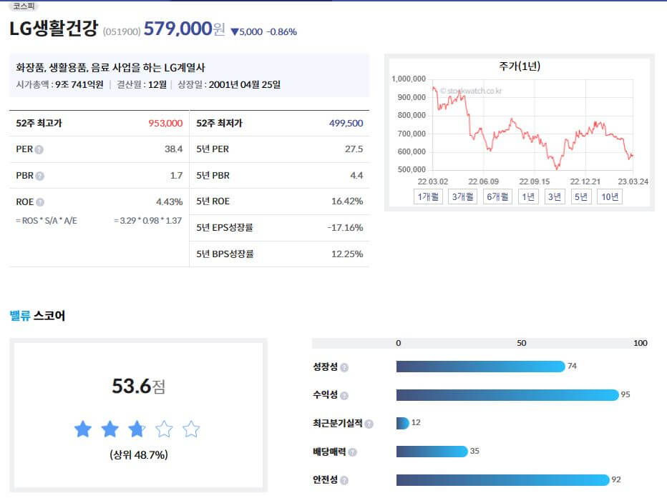Open the PBR help question-mark icon

point(40,176)
